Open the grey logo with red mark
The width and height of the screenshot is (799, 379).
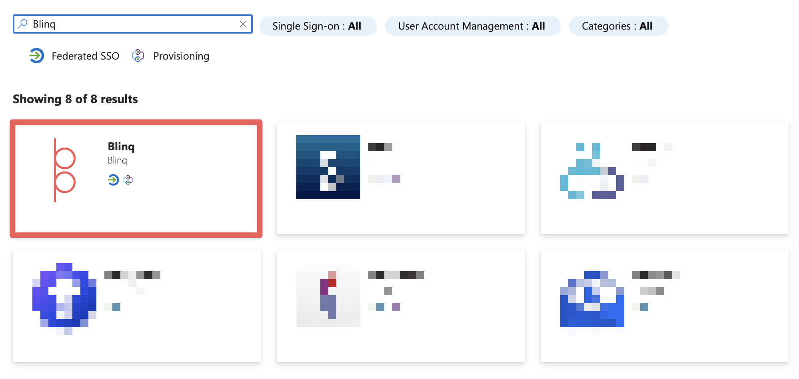pos(328,296)
